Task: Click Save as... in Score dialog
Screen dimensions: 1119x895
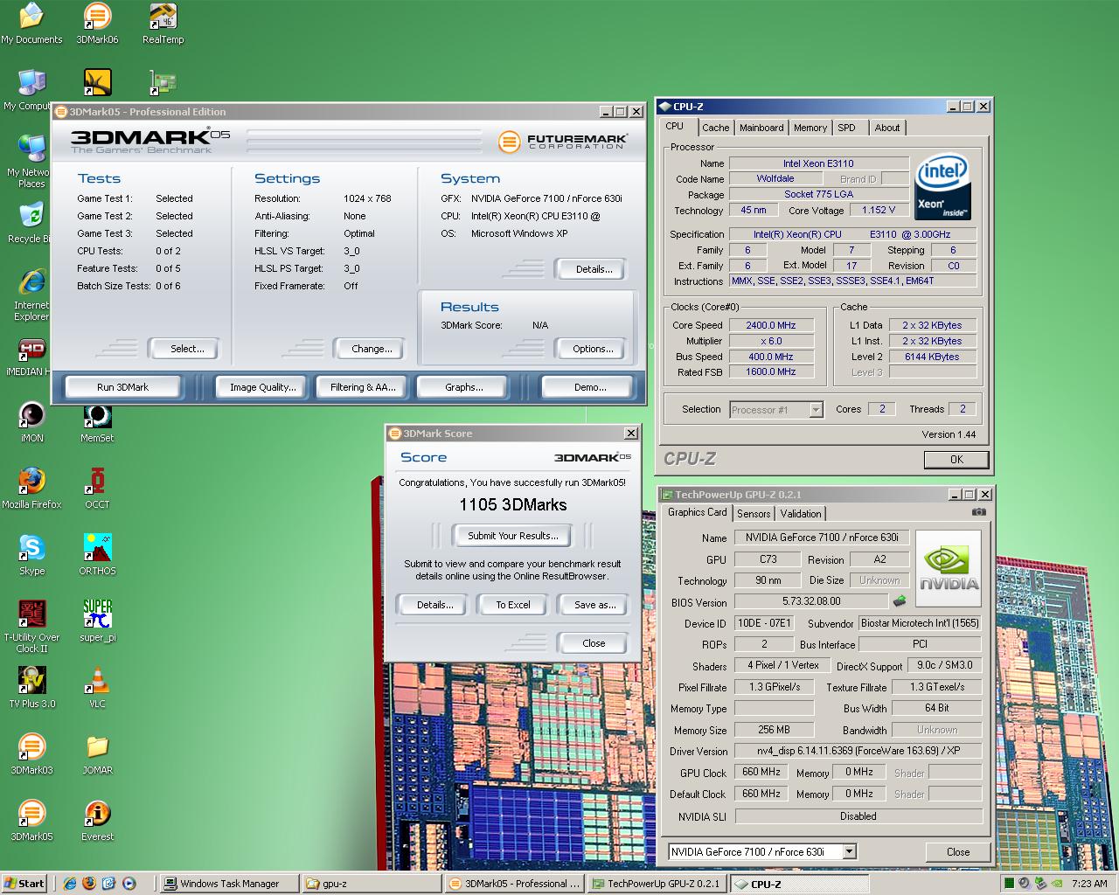Action: coord(594,605)
